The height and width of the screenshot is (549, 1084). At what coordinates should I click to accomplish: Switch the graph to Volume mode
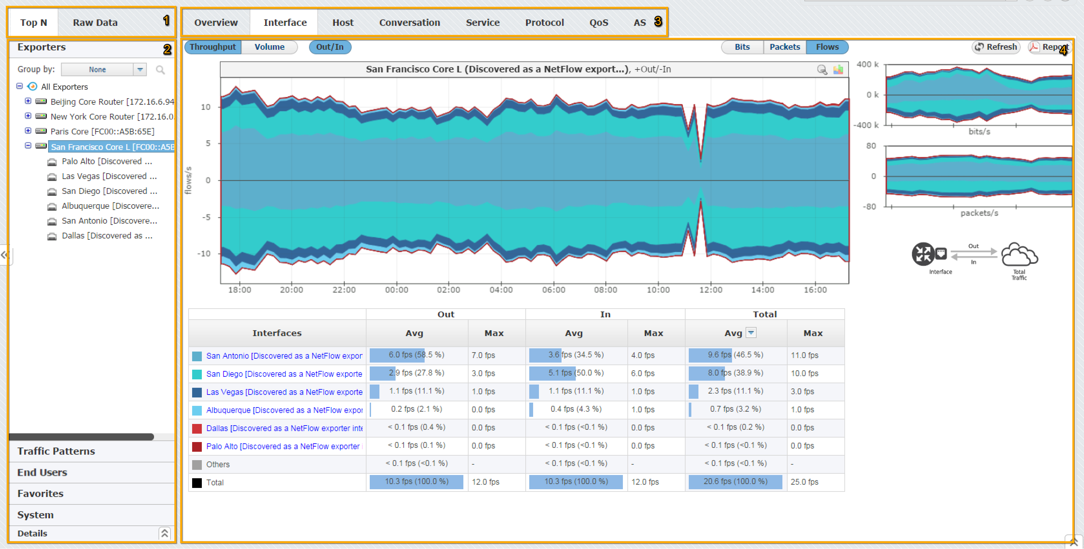tap(269, 47)
